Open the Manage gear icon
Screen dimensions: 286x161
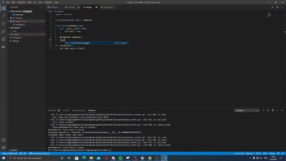4,148
